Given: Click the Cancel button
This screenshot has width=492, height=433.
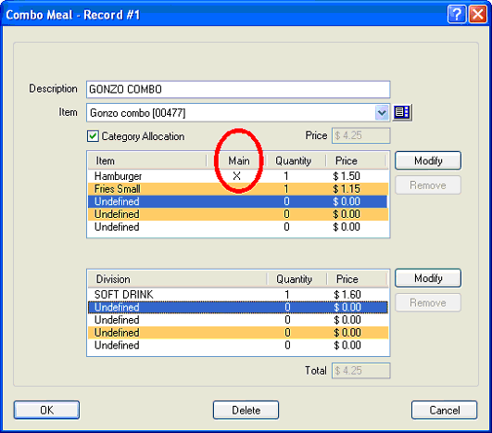Looking at the screenshot, I should click(445, 410).
